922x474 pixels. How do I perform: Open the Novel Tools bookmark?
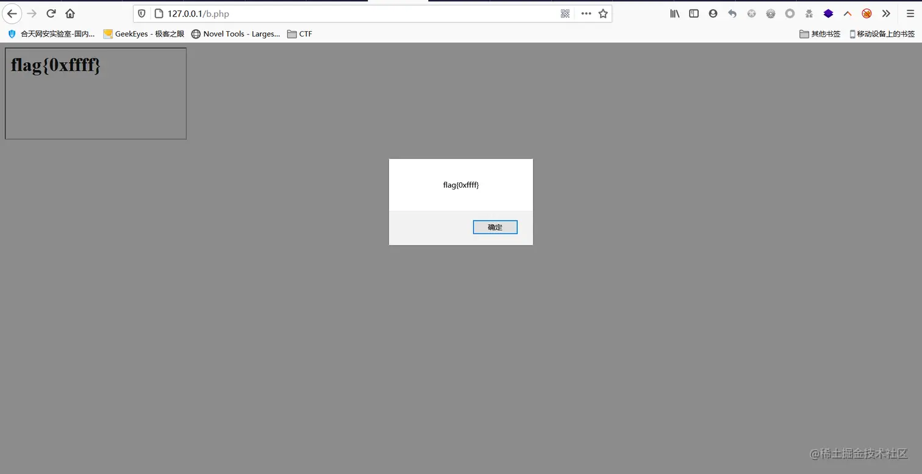(x=236, y=34)
